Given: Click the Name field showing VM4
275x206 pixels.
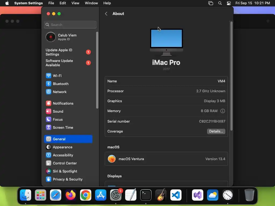Looking at the screenshot, I should coord(166,81).
